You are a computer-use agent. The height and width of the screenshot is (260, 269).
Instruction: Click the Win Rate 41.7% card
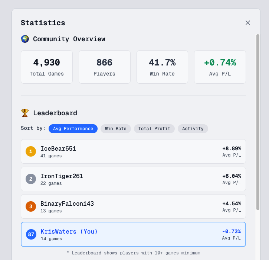[x=162, y=67]
